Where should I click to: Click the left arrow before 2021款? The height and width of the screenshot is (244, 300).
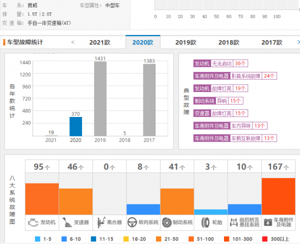click(73, 42)
